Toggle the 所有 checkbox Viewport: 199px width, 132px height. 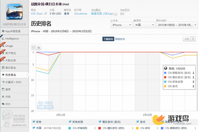point(34,122)
